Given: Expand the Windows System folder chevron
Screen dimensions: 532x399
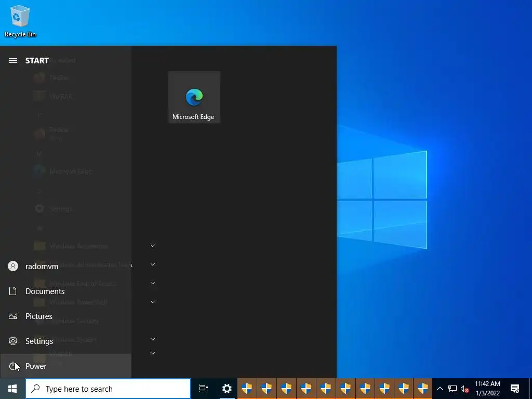Looking at the screenshot, I should click(x=153, y=339).
